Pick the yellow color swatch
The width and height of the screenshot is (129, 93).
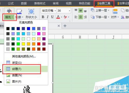pyautogui.click(x=23, y=44)
